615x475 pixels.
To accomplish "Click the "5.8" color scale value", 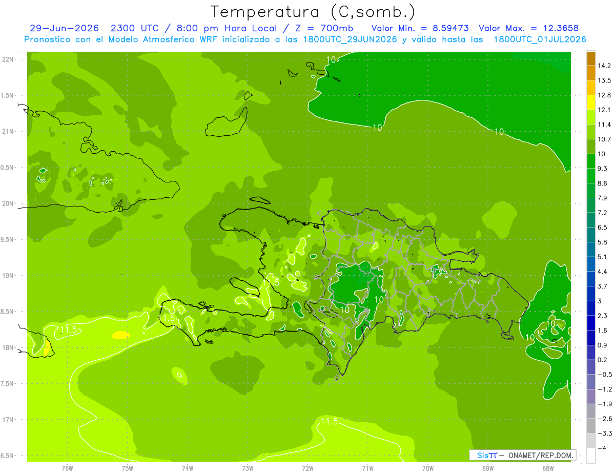I will click(x=603, y=242).
